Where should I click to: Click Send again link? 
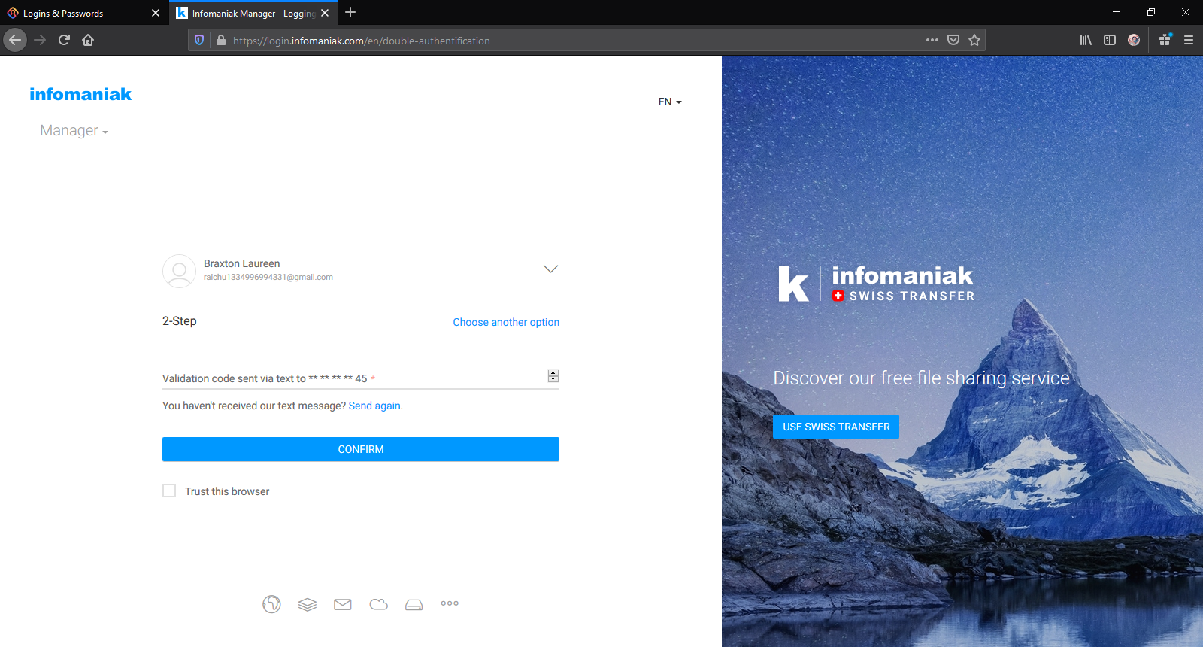pos(374,406)
